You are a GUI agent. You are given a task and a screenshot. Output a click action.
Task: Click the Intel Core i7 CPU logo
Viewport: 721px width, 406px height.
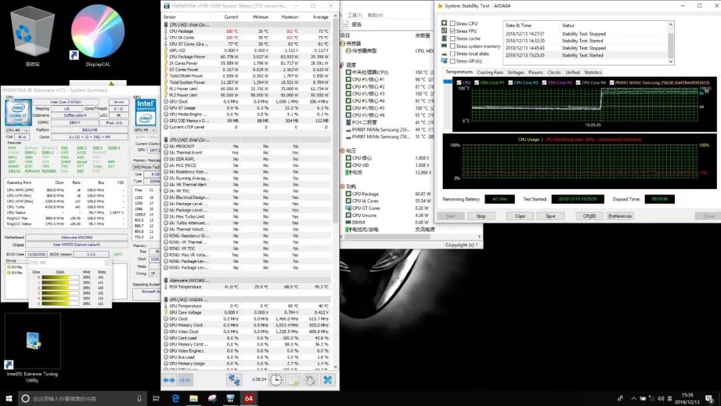point(18,112)
